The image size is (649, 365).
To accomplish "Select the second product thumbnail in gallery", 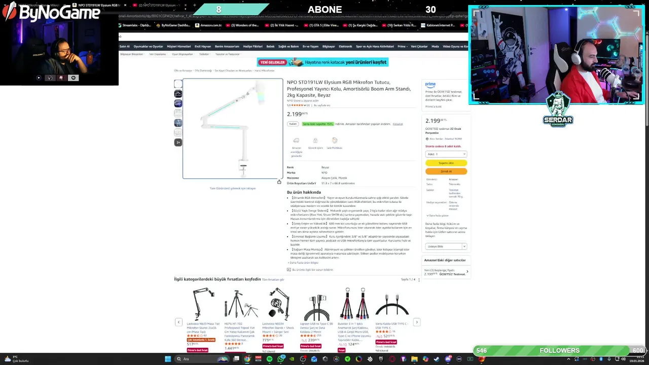I will [178, 94].
